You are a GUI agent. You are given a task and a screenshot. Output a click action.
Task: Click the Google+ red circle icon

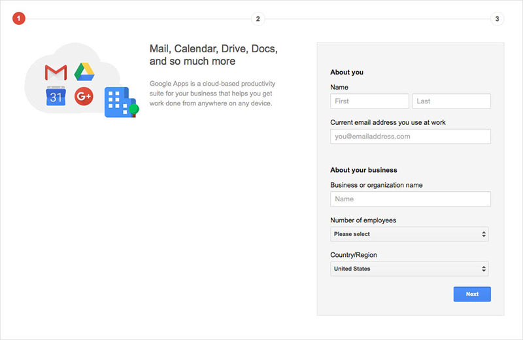point(84,96)
